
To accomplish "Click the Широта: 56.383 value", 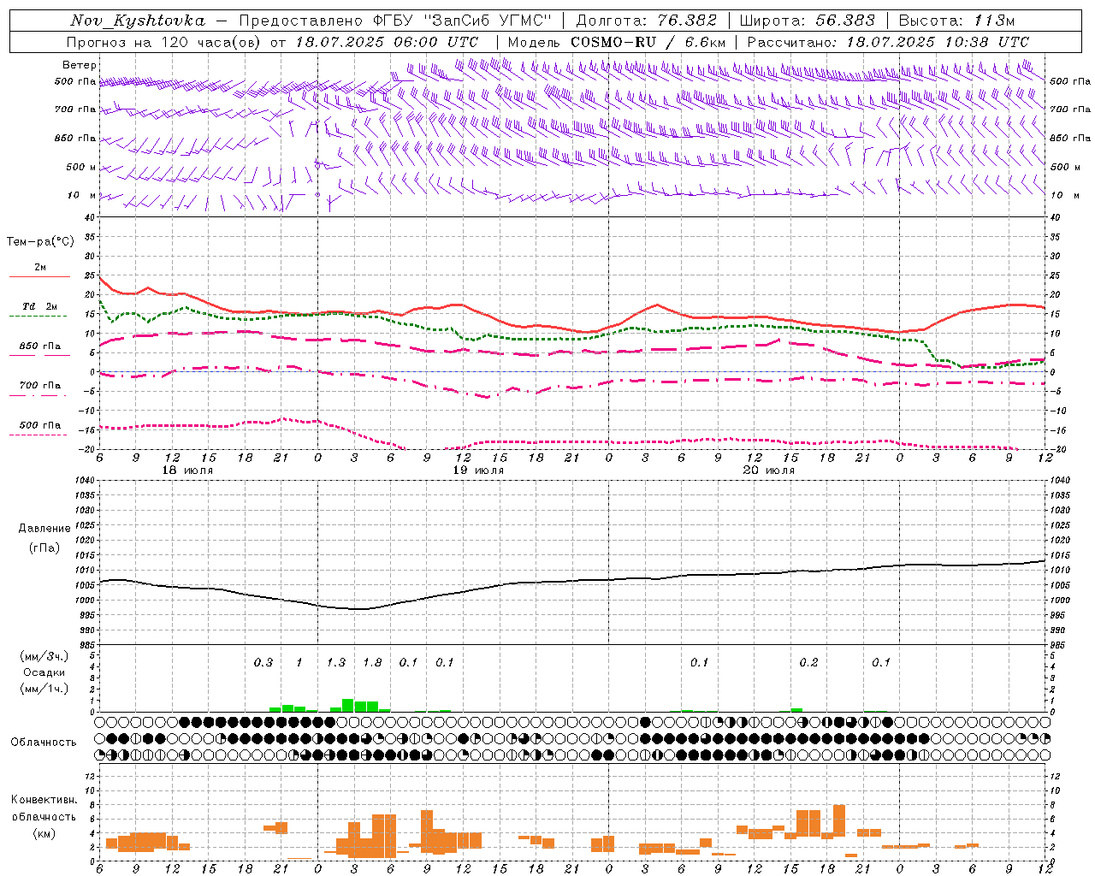I will coord(808,21).
